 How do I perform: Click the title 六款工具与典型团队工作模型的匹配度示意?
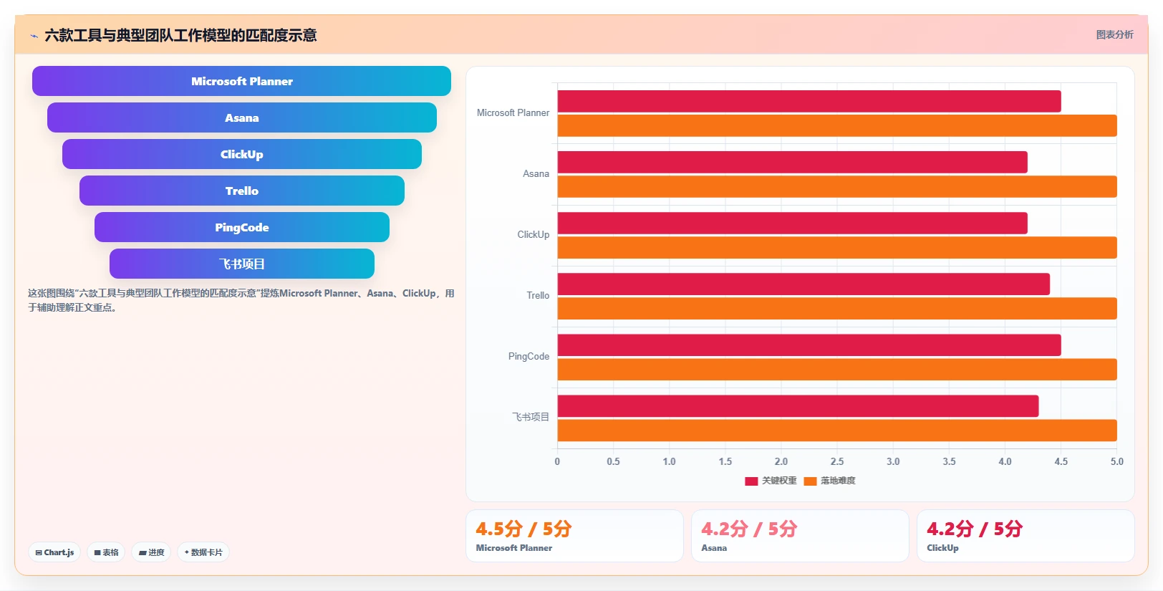point(180,35)
